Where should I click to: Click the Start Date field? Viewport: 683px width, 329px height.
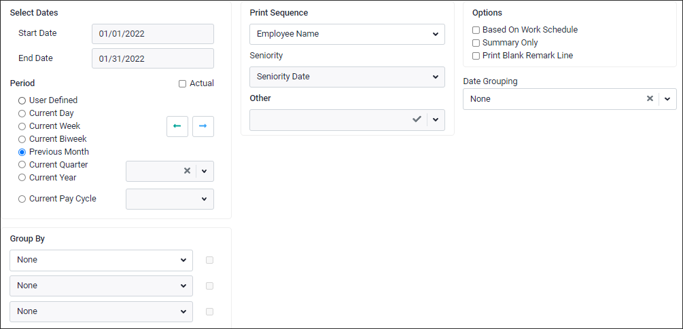pyautogui.click(x=153, y=34)
